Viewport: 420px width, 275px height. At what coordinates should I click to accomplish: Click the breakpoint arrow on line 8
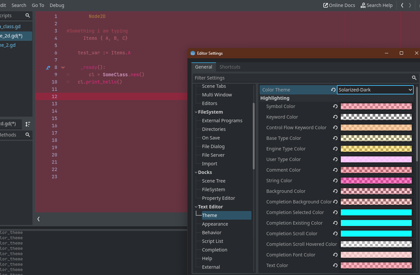48,67
